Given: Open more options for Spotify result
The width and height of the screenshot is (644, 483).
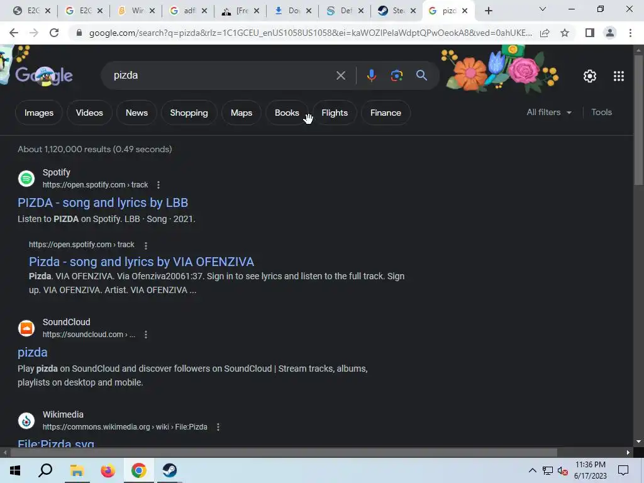Looking at the screenshot, I should [158, 185].
